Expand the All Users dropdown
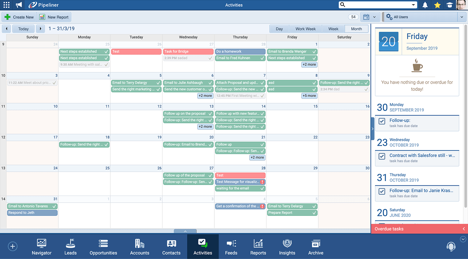This screenshot has width=468, height=259. point(462,17)
